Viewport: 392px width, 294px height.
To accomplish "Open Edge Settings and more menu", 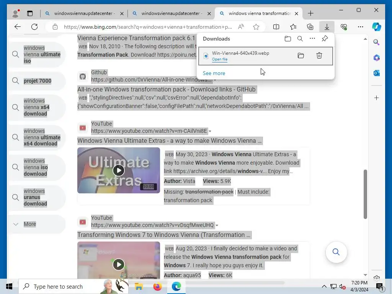I will coord(361,27).
